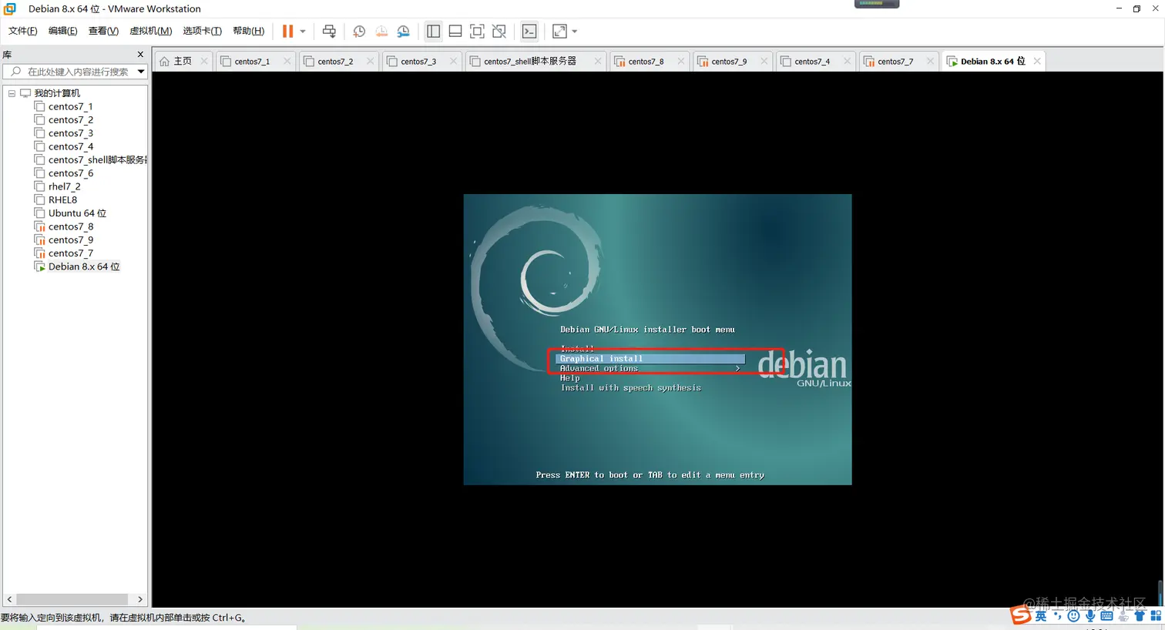This screenshot has height=630, width=1165.
Task: Revert the VM to previous snapshot
Action: [381, 31]
